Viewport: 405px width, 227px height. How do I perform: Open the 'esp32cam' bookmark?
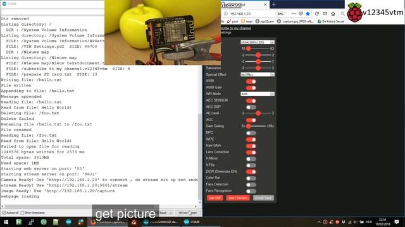click(265, 21)
